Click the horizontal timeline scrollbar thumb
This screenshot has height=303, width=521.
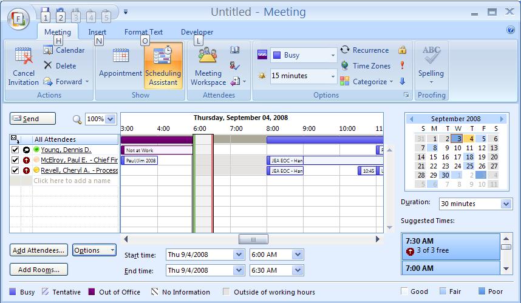tap(253, 239)
